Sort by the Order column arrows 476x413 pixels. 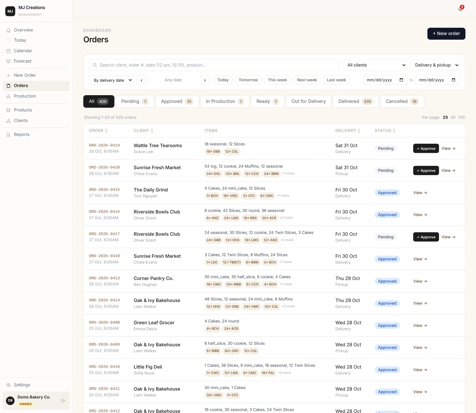(x=106, y=131)
